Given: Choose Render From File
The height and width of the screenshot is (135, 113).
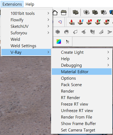Looking at the screenshot, I should pyautogui.click(x=82, y=117).
